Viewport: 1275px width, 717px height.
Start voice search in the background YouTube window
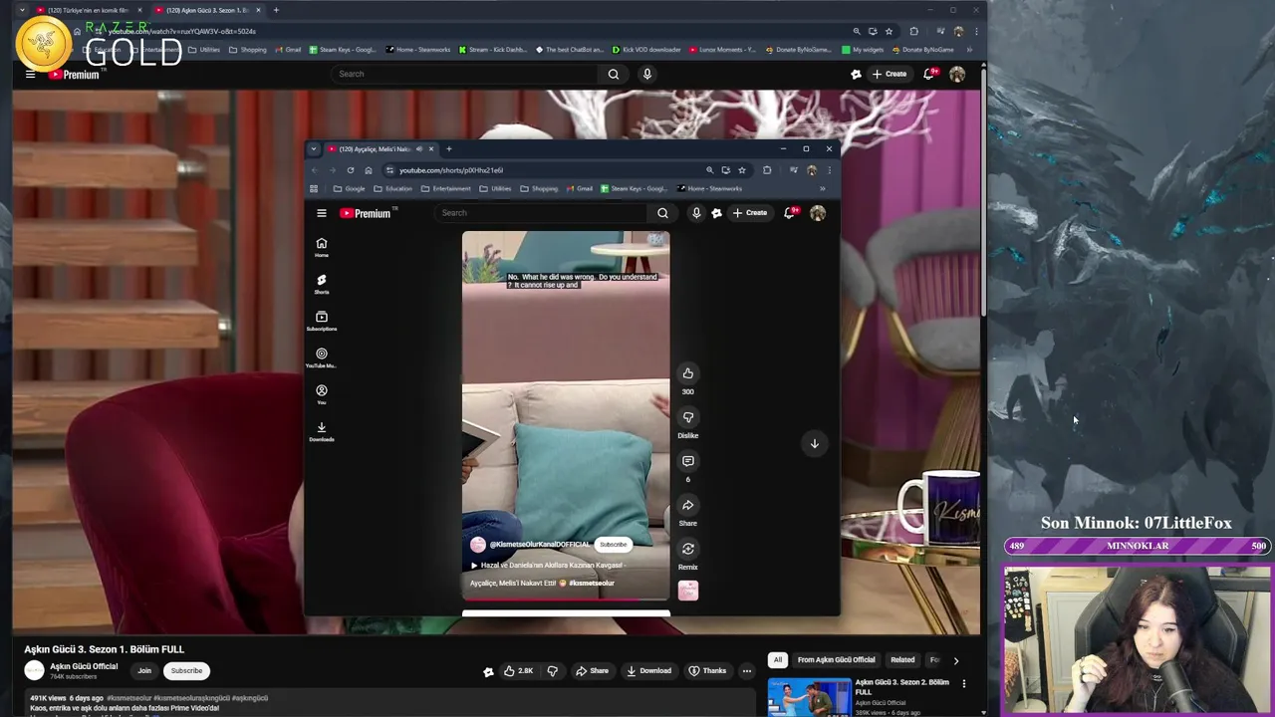point(646,74)
